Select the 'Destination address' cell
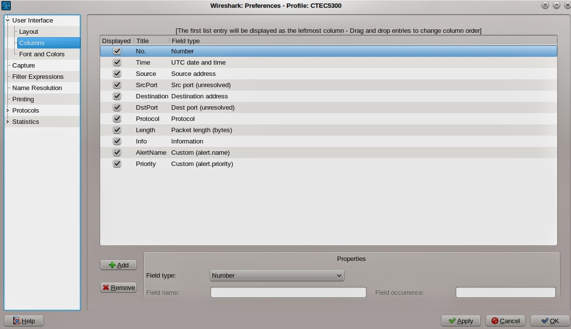Image resolution: width=571 pixels, height=329 pixels. click(200, 96)
